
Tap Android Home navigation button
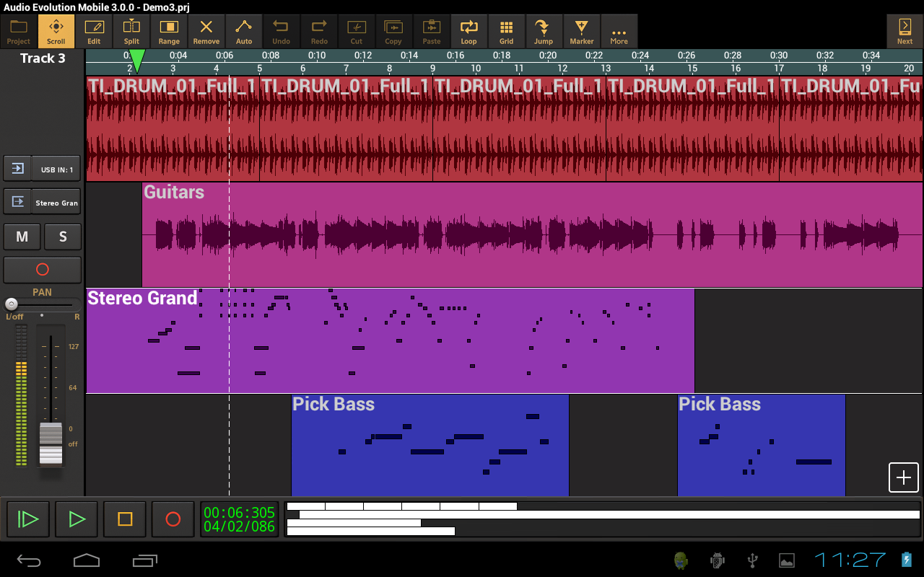[x=87, y=560]
